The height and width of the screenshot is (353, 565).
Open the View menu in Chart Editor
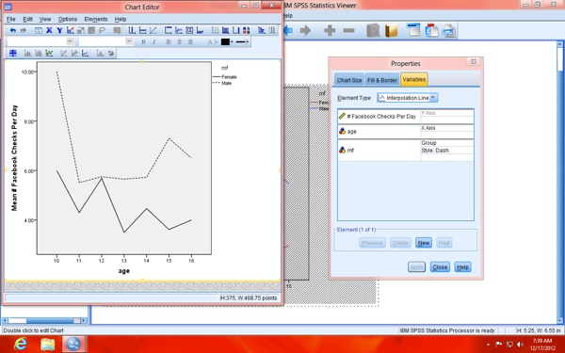[45, 19]
